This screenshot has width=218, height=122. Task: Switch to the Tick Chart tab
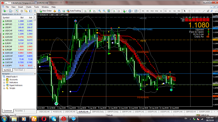tap(19, 70)
